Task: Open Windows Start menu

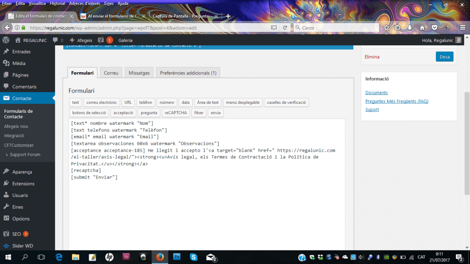Action: [8, 257]
